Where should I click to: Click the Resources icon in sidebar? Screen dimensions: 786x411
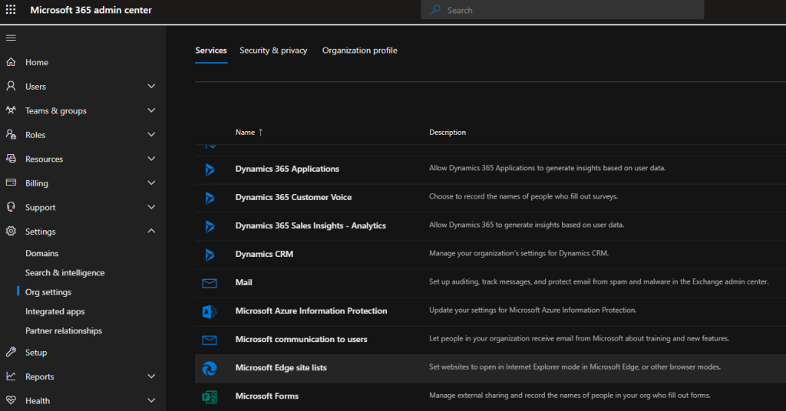[x=11, y=159]
